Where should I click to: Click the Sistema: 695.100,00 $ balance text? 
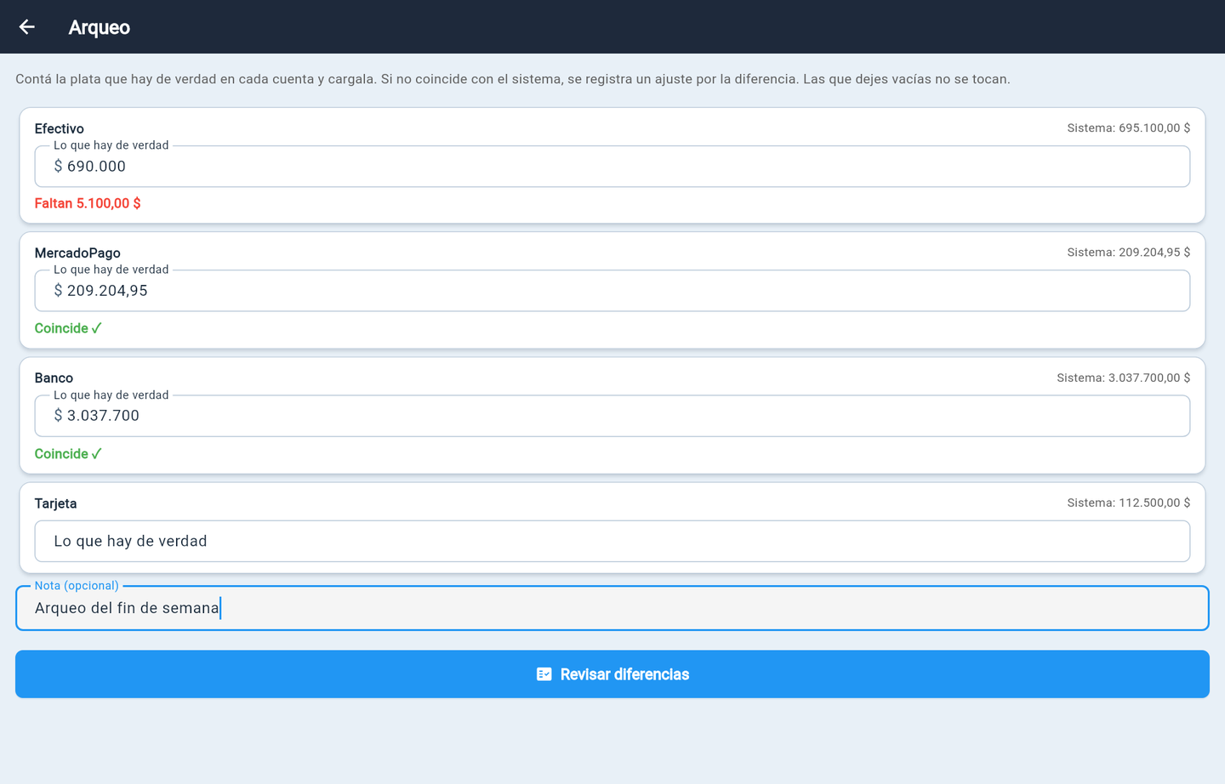[1129, 128]
